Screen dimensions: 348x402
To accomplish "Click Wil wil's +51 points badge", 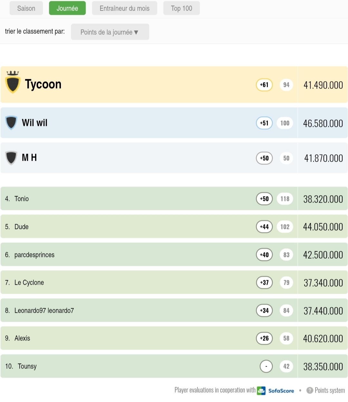I will coord(264,123).
